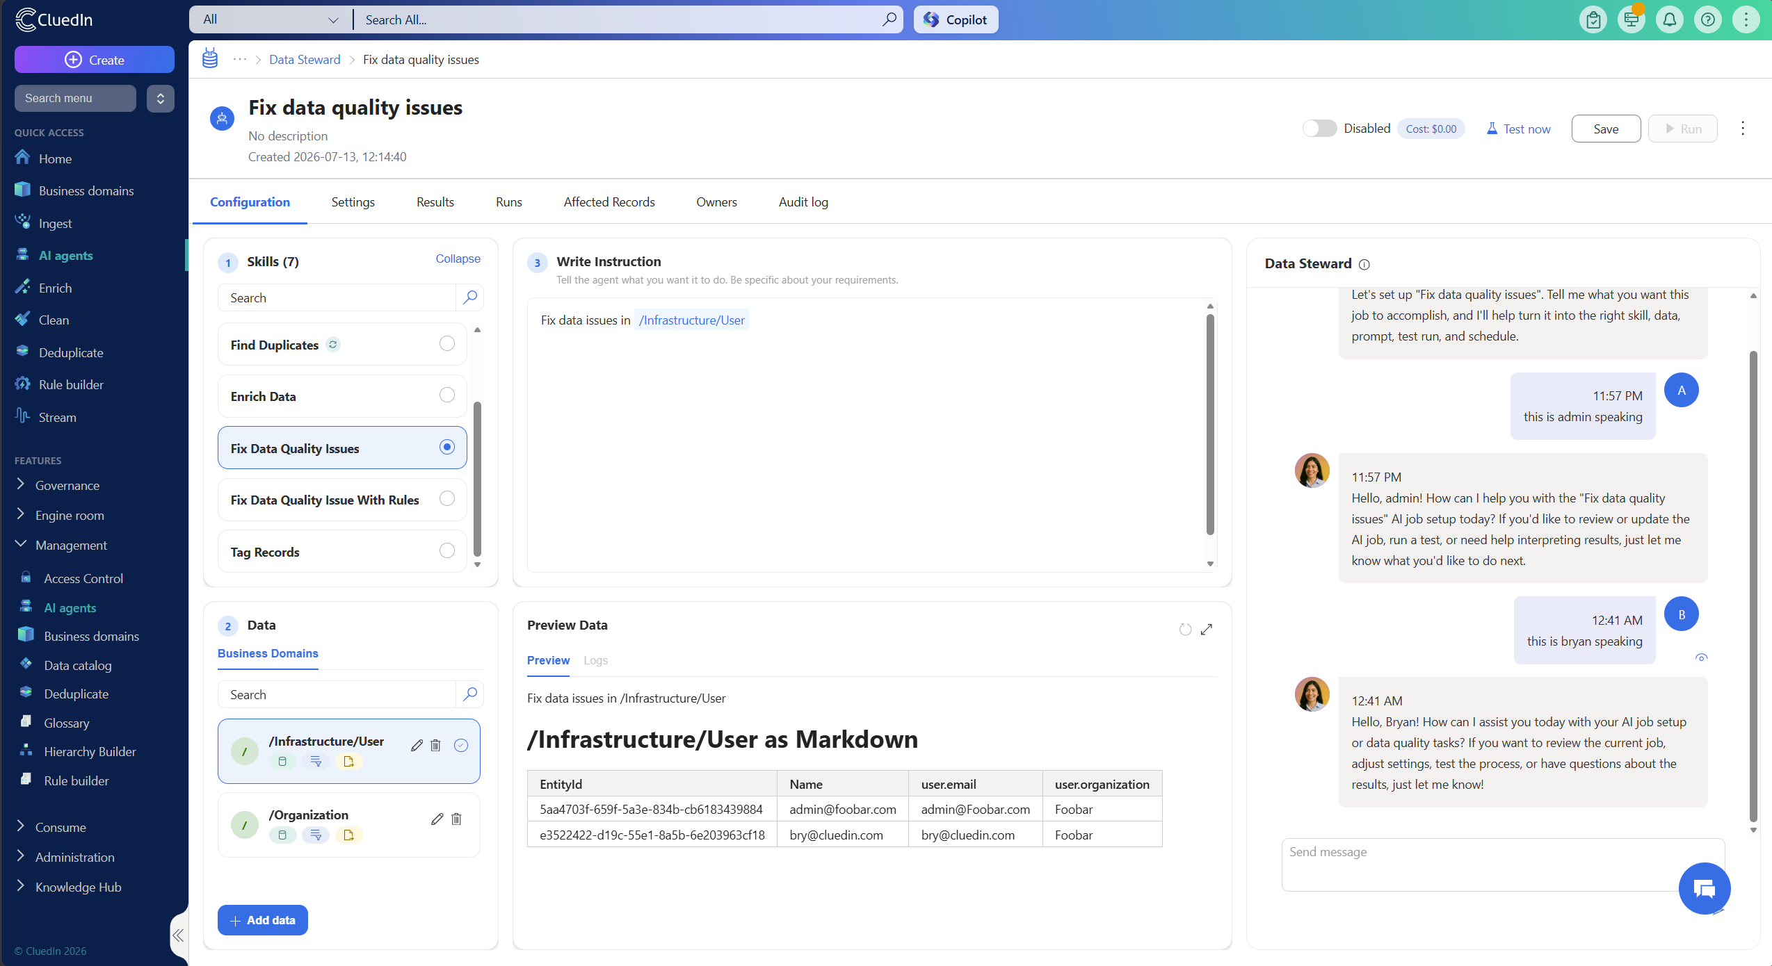Collapse the Management section
Screen dimensions: 1772x966
(x=71, y=545)
